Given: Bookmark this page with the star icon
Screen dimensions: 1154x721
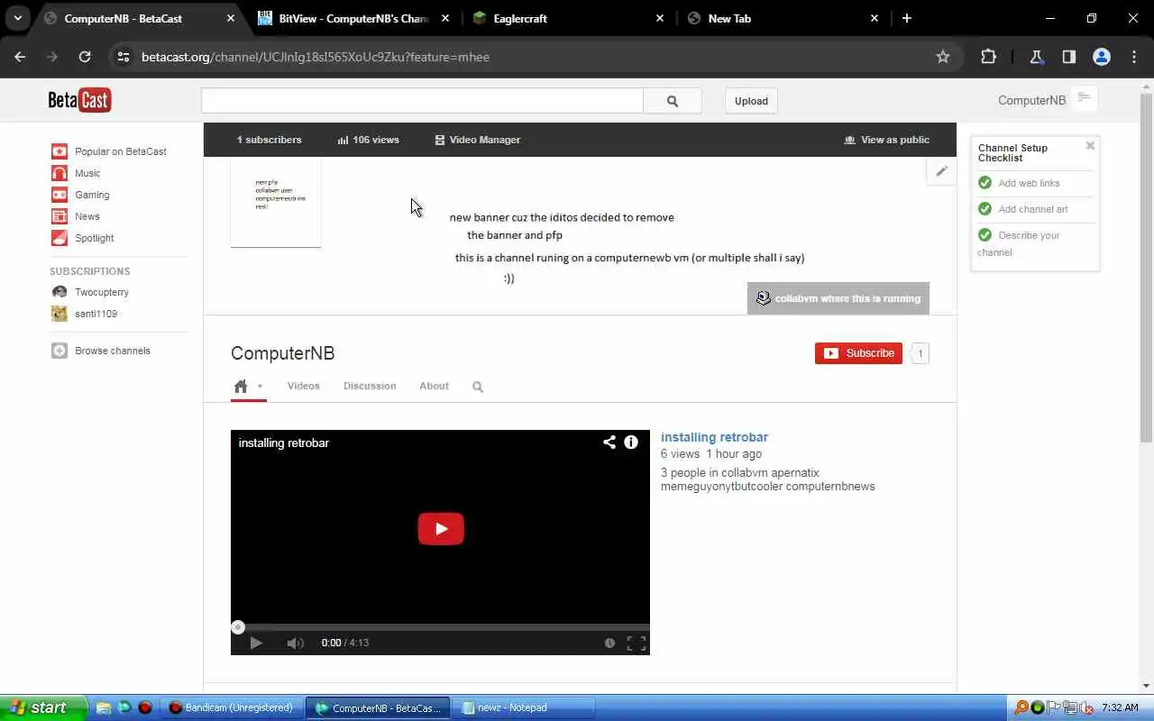Looking at the screenshot, I should (x=943, y=57).
